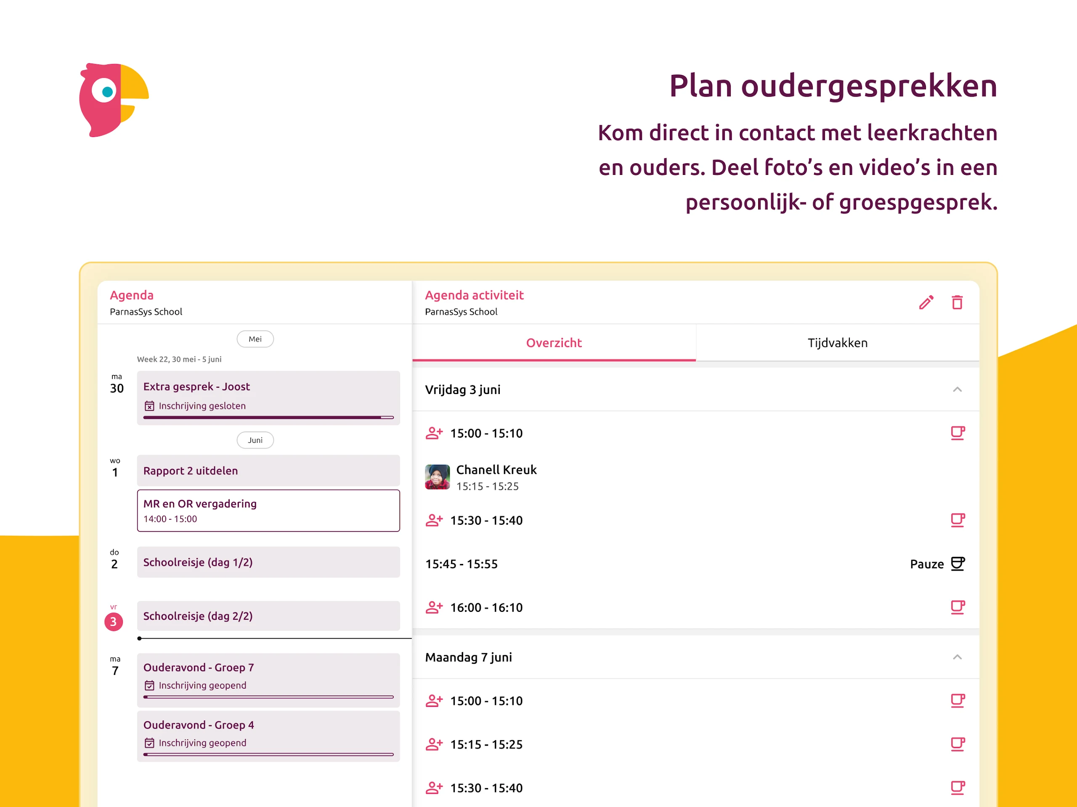1077x807 pixels.
Task: Click the trash delete icon
Action: click(x=957, y=302)
